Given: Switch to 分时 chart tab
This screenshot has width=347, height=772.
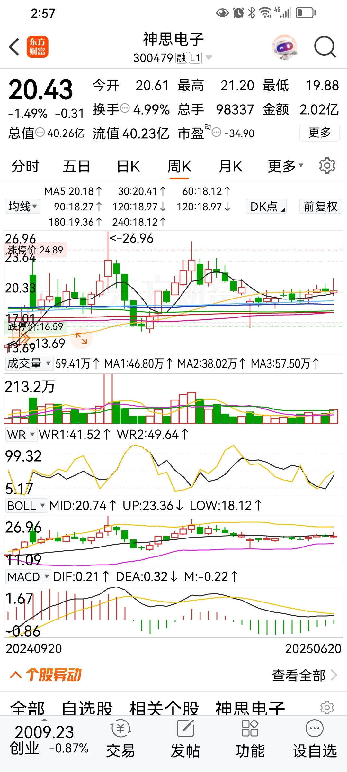Looking at the screenshot, I should click(x=25, y=166).
